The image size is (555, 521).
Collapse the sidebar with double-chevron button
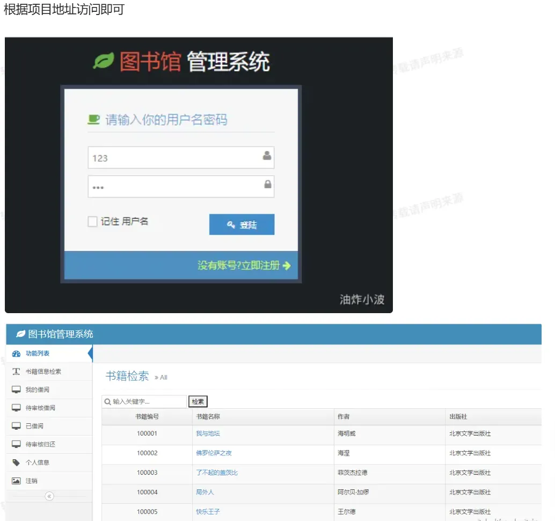point(49,496)
